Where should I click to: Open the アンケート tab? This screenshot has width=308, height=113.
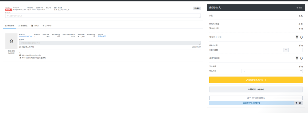click(x=47, y=26)
